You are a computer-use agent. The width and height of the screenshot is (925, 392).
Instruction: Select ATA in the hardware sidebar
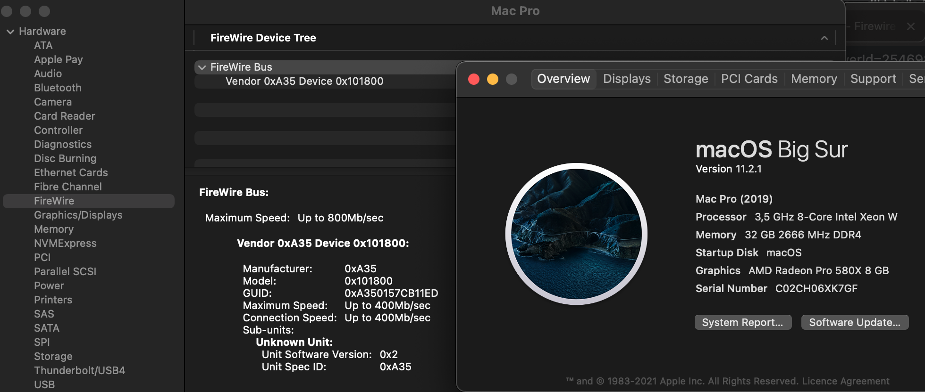[43, 46]
